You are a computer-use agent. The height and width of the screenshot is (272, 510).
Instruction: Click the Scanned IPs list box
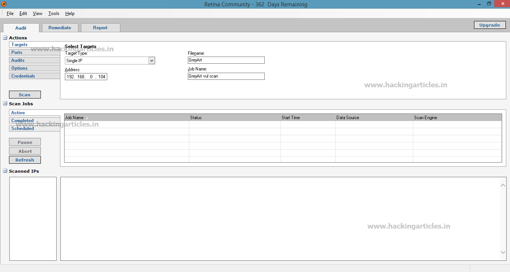33,219
